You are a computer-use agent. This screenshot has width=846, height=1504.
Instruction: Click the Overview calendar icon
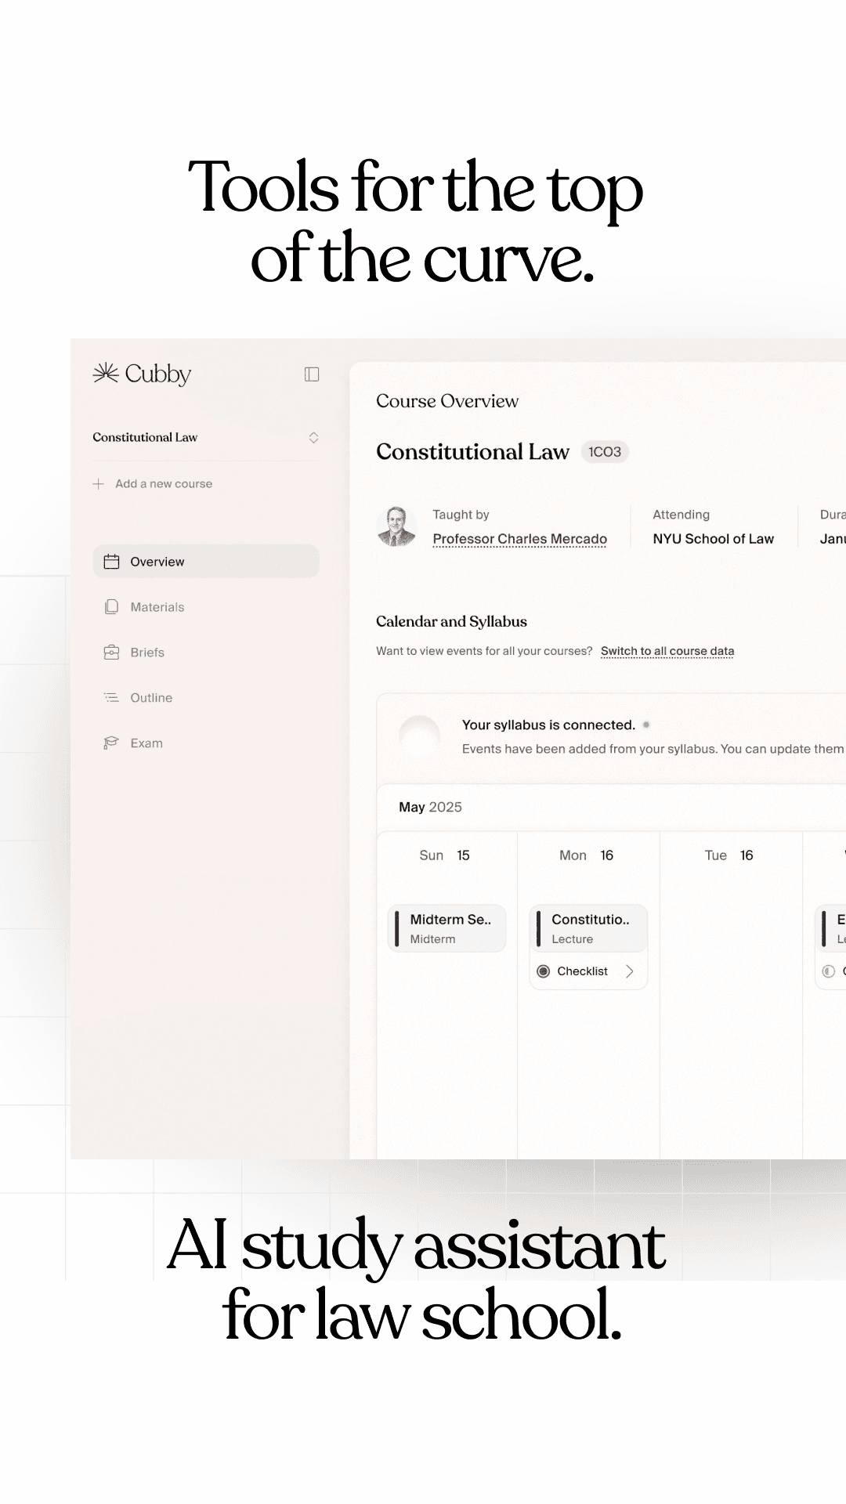(x=112, y=562)
